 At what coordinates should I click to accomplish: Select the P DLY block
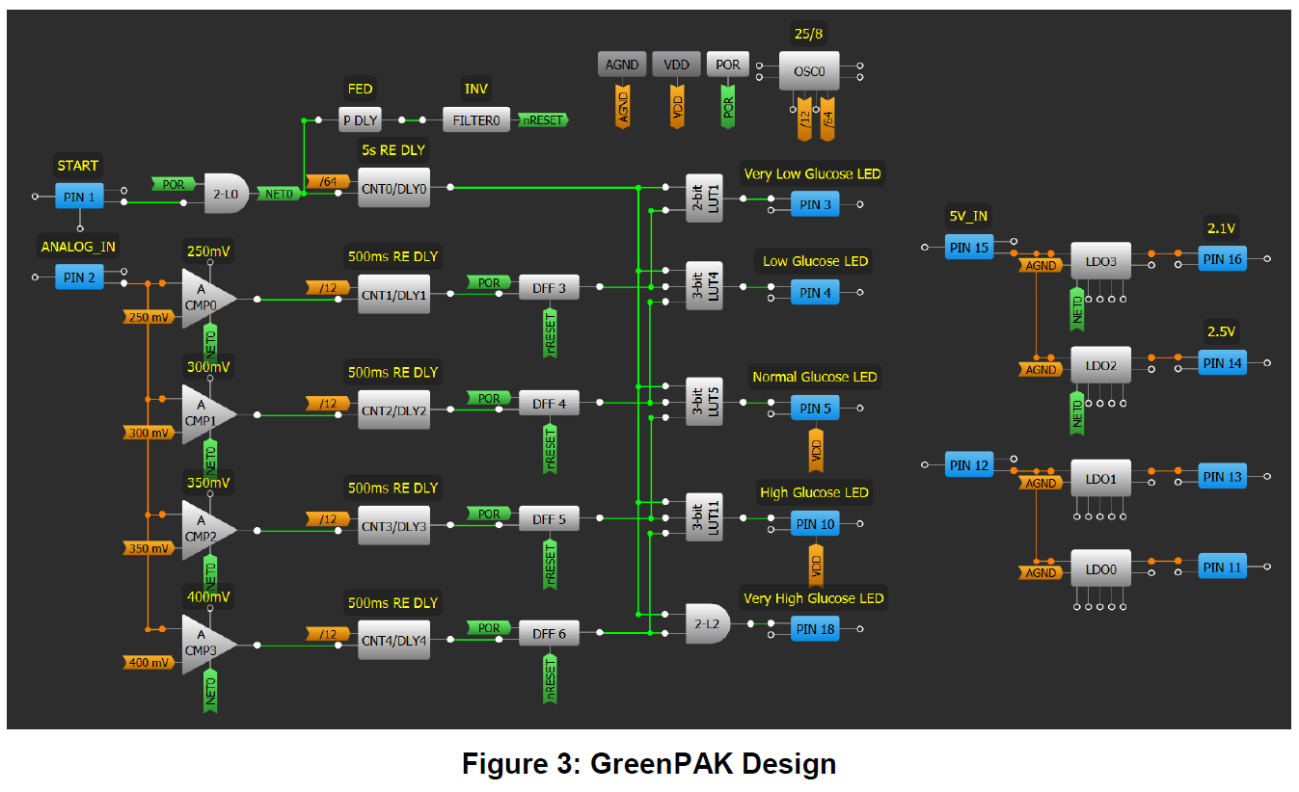point(361,120)
